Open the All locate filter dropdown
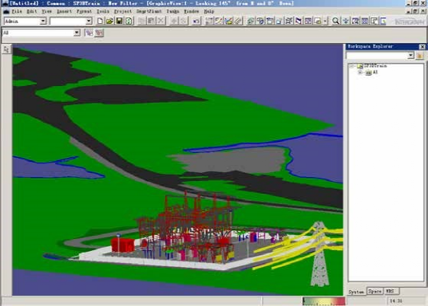 pyautogui.click(x=77, y=33)
